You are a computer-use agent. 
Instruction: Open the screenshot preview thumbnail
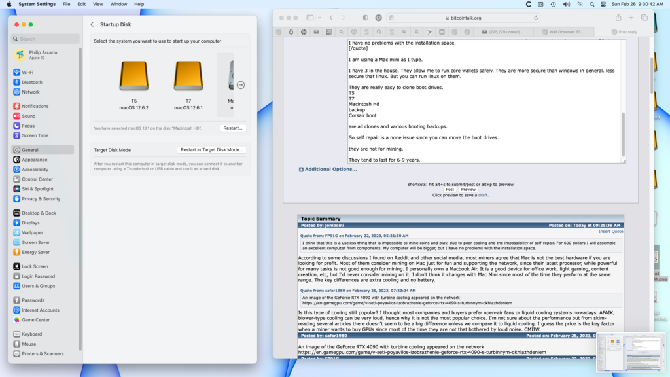tap(630, 353)
